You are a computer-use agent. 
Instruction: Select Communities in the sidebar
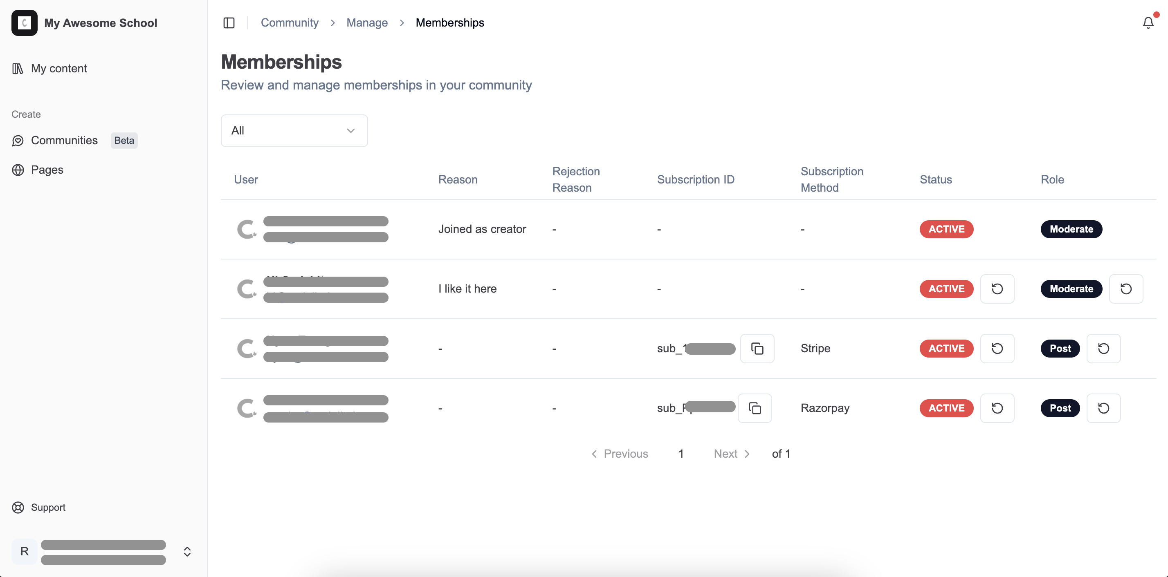pyautogui.click(x=64, y=141)
